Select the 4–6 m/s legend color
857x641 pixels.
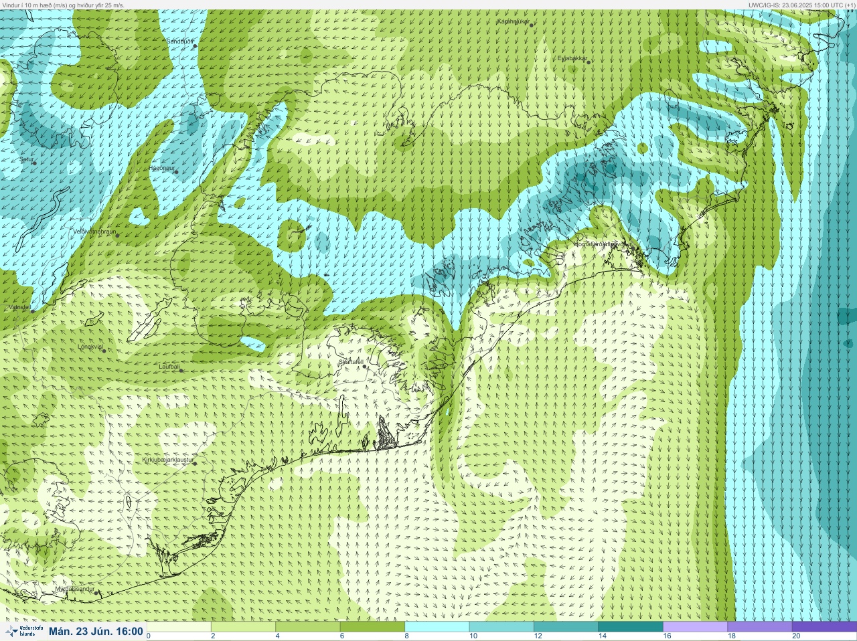(308, 626)
